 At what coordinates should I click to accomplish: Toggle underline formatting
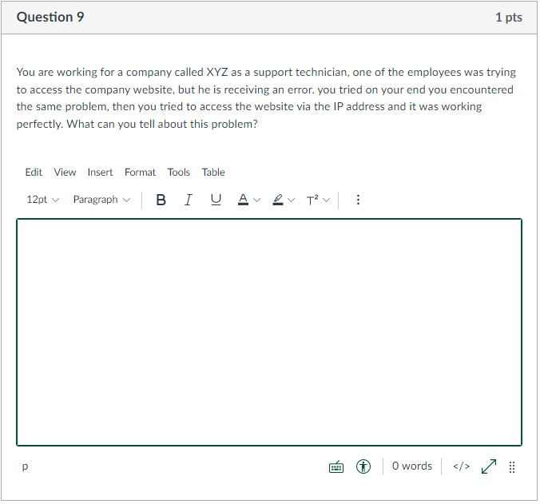[x=216, y=200]
